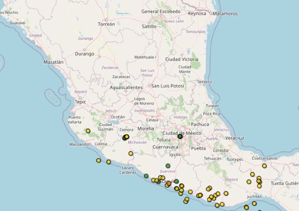Select the Manzanillo label
The height and width of the screenshot is (211, 299).
pyautogui.click(x=79, y=144)
